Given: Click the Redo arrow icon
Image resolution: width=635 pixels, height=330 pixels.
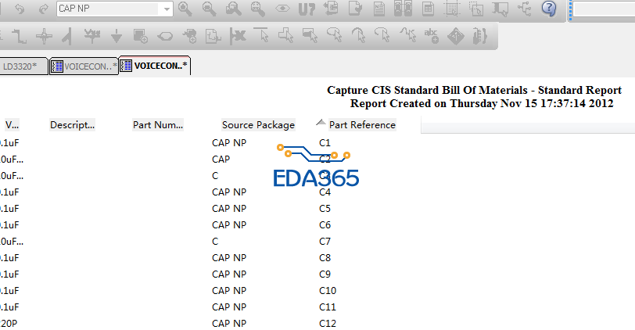Looking at the screenshot, I should (x=43, y=9).
